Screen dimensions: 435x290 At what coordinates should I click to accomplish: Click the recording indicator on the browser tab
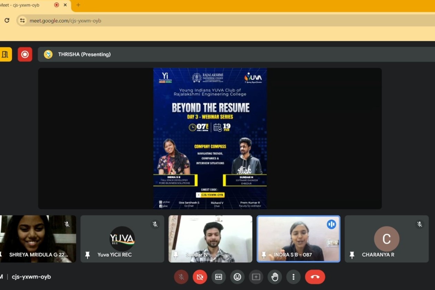(57, 5)
